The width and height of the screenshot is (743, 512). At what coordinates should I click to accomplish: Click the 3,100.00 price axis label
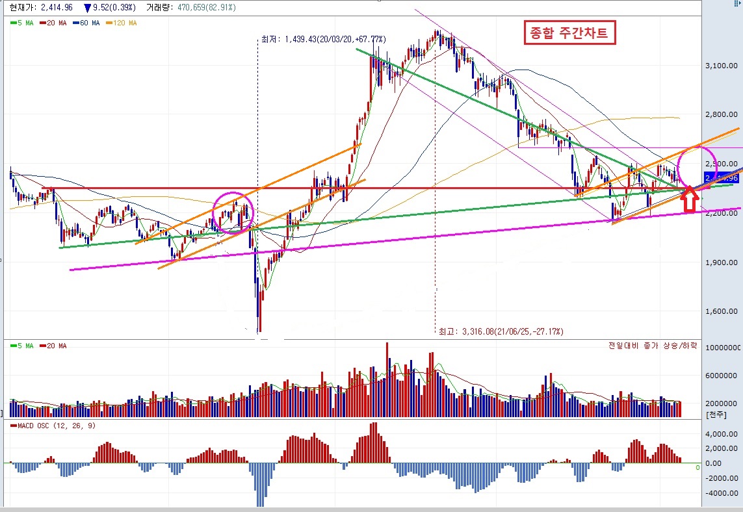(721, 66)
